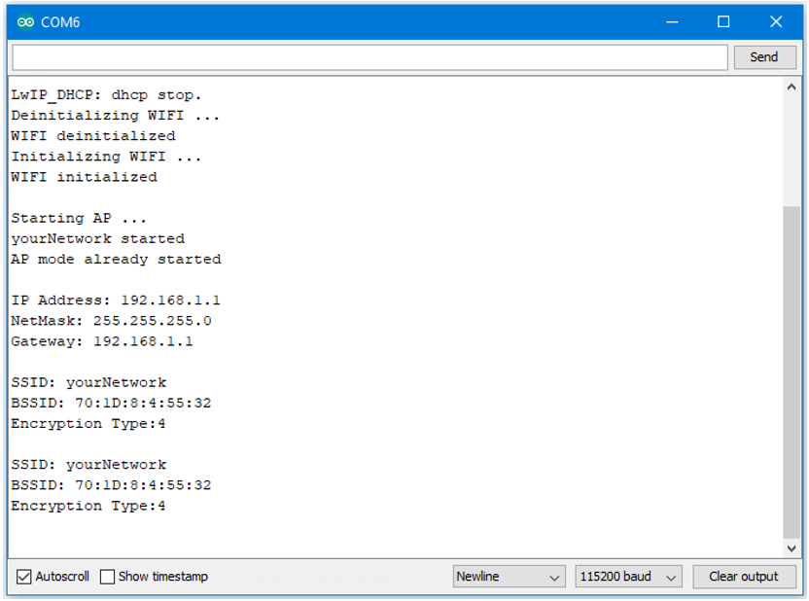Click 'AP mode already started' line

coord(116,259)
